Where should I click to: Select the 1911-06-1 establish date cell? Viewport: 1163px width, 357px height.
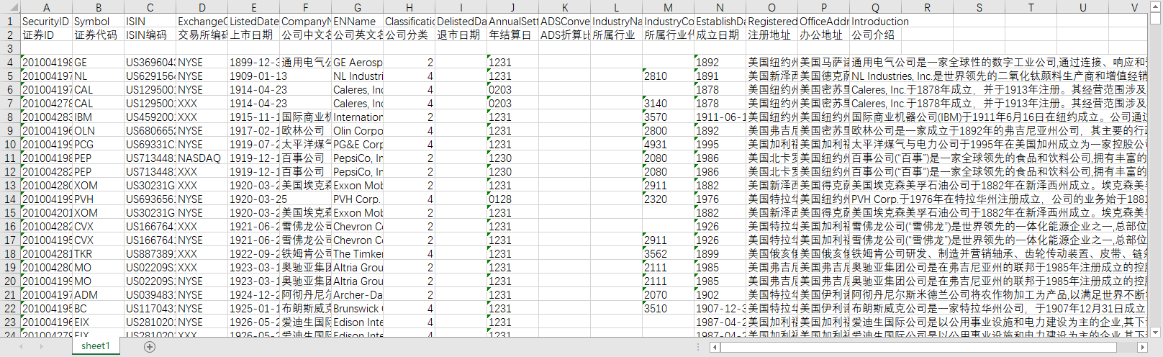[x=720, y=117]
